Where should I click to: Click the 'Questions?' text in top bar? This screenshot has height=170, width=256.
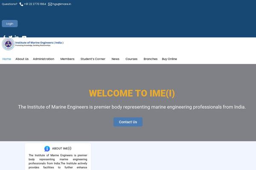click(9, 4)
